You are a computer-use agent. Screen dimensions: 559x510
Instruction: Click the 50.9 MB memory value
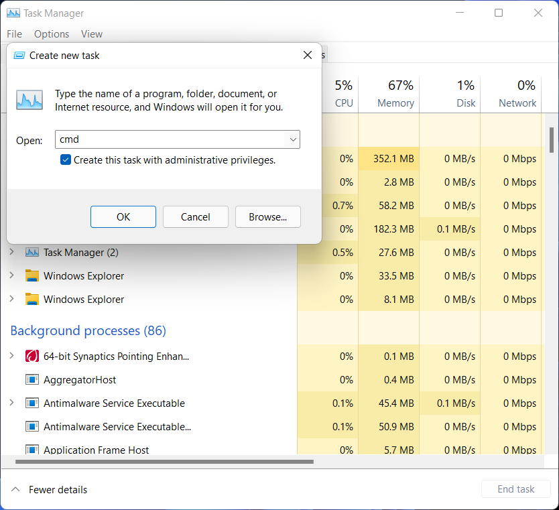click(396, 427)
